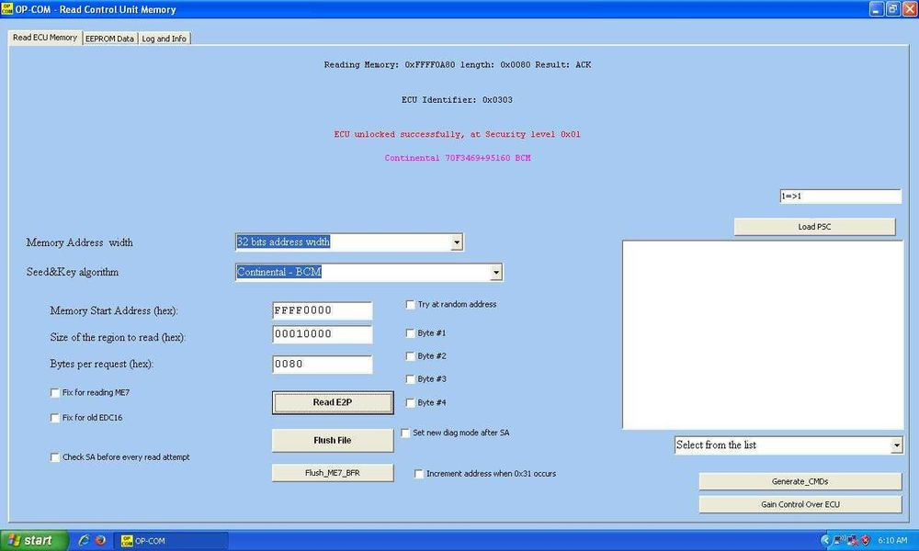
Task: Enable the Byte #4 checkbox
Action: pyautogui.click(x=410, y=403)
